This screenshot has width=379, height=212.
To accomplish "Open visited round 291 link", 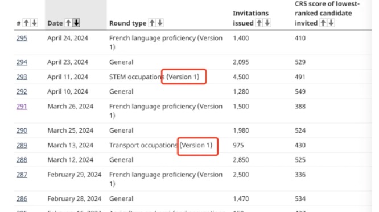I will click(22, 107).
